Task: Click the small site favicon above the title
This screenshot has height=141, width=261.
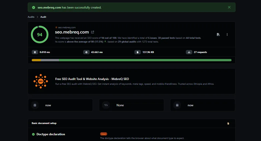Action: pos(56,27)
